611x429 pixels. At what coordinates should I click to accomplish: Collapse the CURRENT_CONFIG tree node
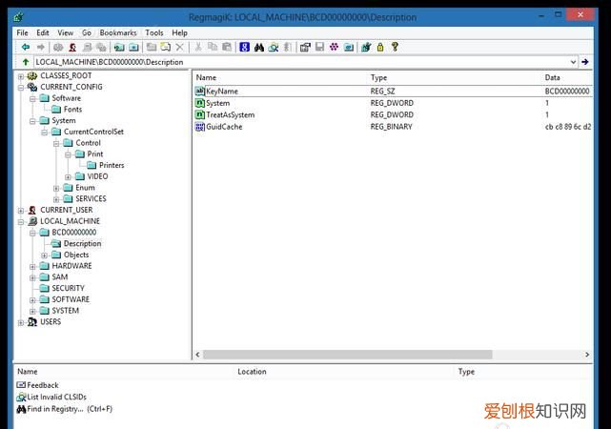coord(21,88)
